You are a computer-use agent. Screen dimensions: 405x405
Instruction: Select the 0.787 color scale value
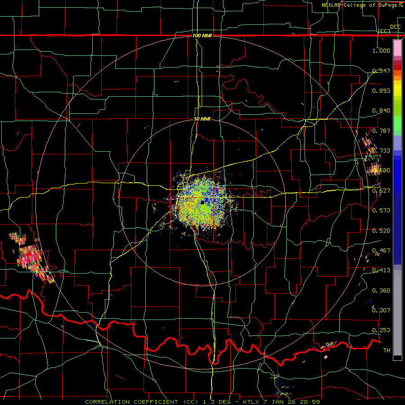(381, 130)
